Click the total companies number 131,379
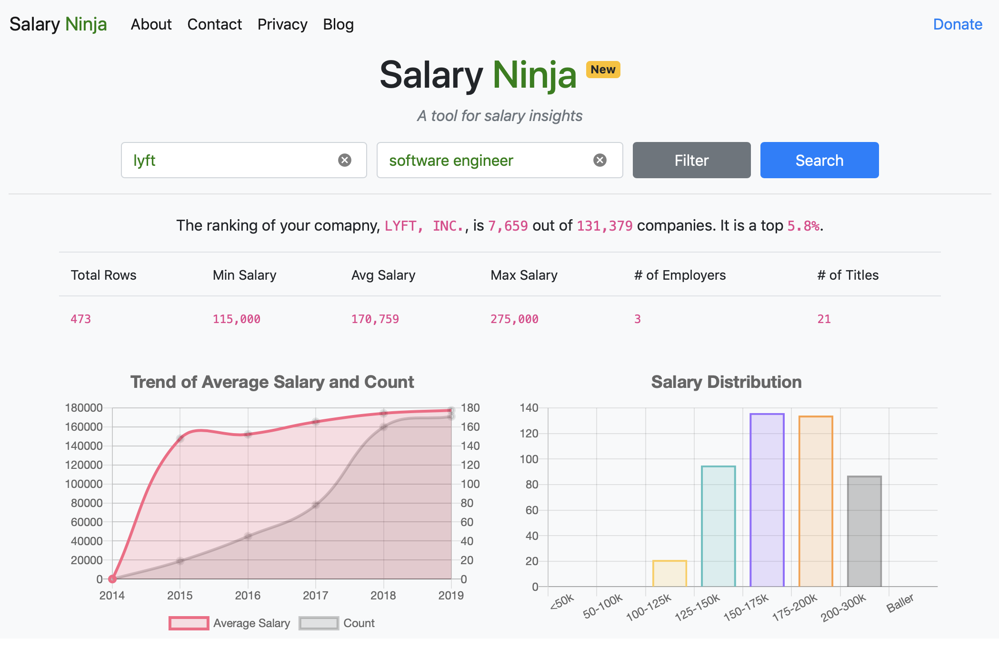Viewport: 999px width, 649px height. click(605, 225)
